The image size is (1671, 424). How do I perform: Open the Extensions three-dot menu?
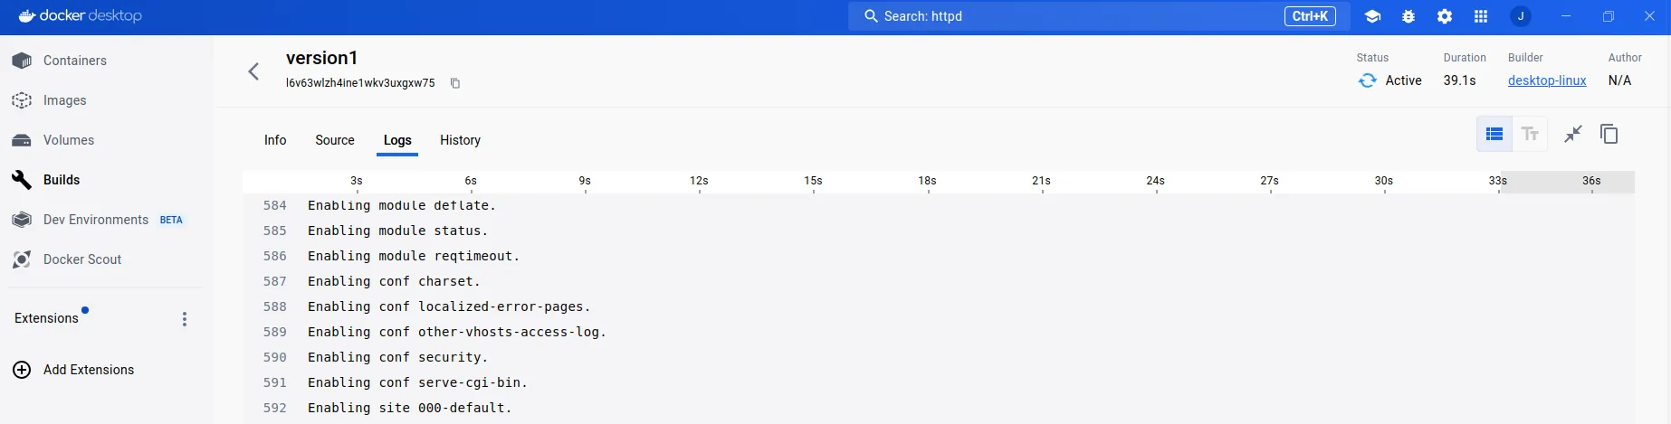coord(185,319)
